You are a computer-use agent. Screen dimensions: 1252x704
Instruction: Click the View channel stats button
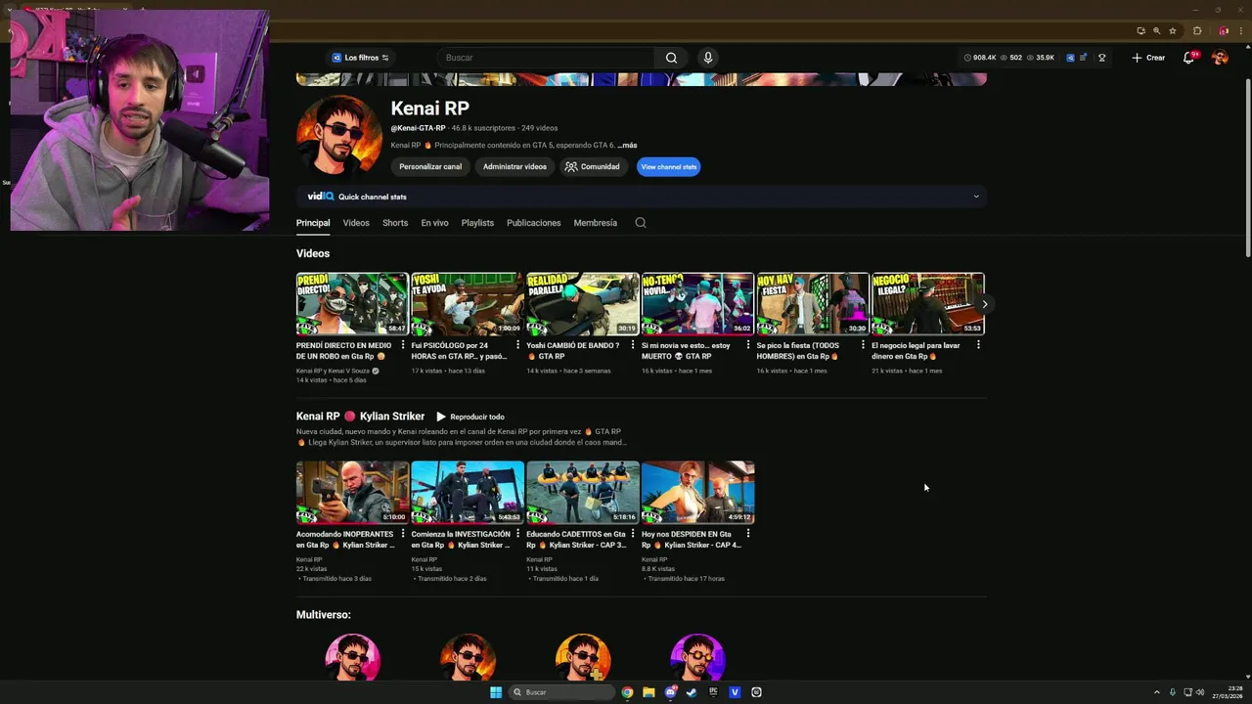669,166
